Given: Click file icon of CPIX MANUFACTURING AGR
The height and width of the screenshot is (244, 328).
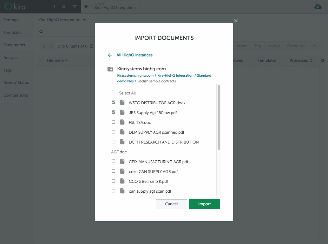Looking at the screenshot, I should tap(122, 161).
